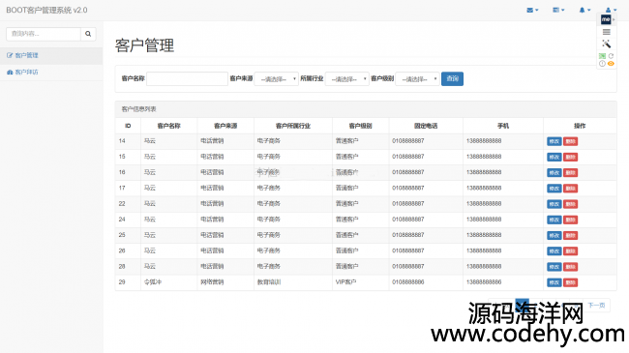Open the bell alerts icon in navbar

pyautogui.click(x=582, y=10)
